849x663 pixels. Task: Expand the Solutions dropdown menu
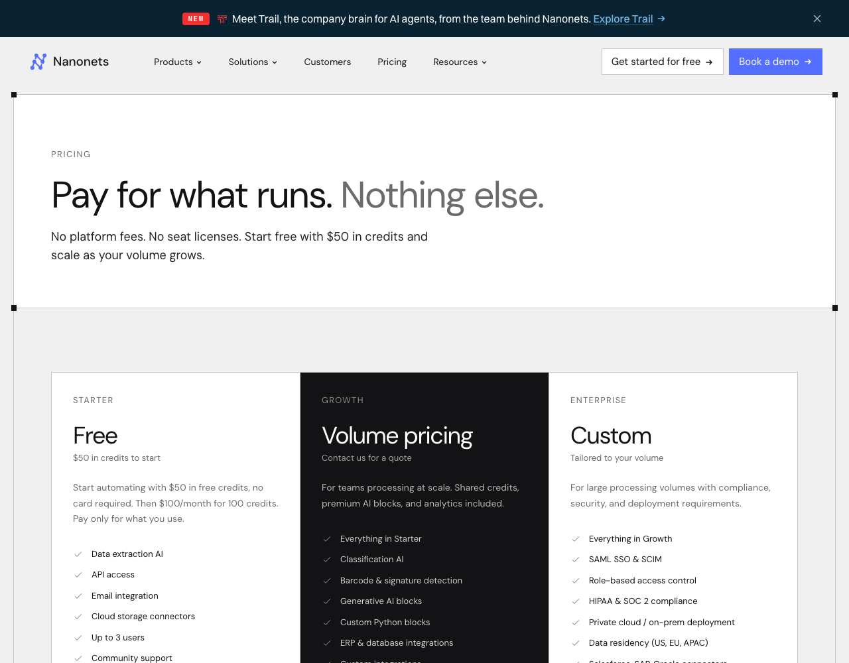point(253,62)
